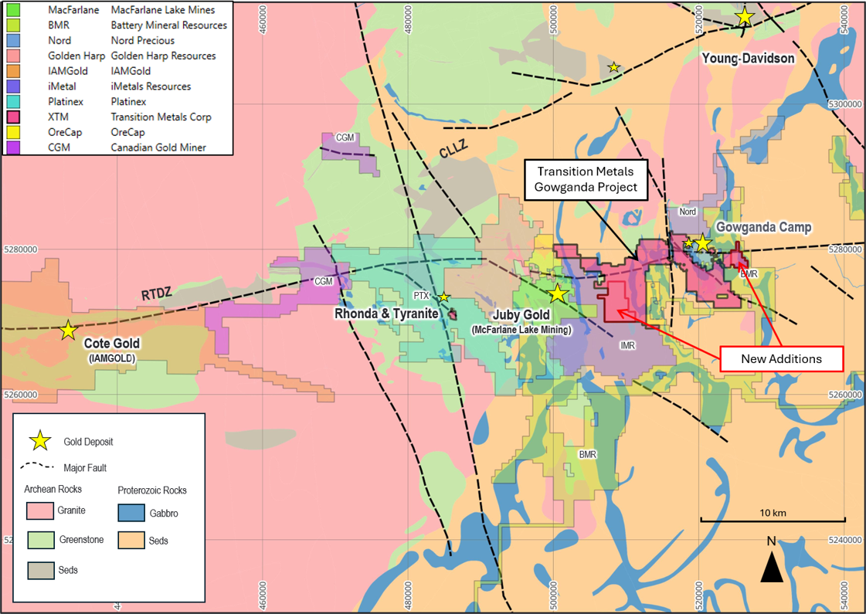Click the Juby Gold deposit star
The width and height of the screenshot is (866, 614).
coord(558,293)
